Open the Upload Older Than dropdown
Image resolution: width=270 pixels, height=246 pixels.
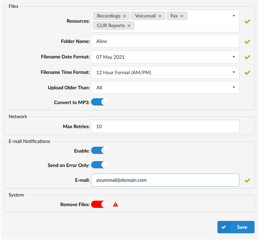coord(165,88)
